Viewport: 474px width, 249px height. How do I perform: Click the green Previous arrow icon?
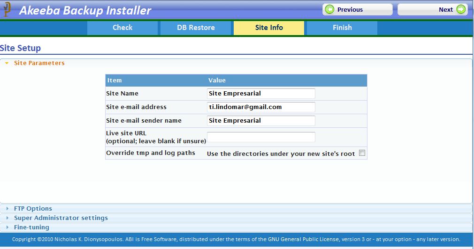coord(329,9)
